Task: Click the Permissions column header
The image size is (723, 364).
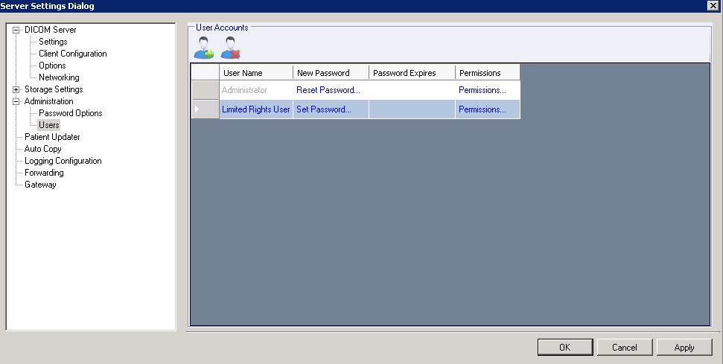Action: click(488, 73)
